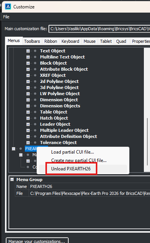Viewport: 150px width, 243px height.
Task: Select the 2d Polyline Object item
Action: [59, 81]
